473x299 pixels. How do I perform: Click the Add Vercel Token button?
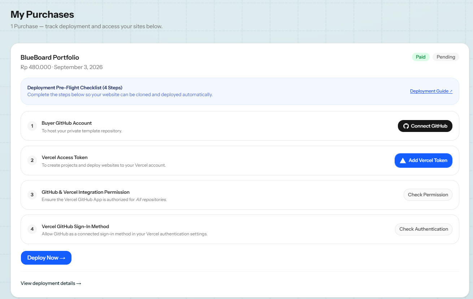pos(424,161)
